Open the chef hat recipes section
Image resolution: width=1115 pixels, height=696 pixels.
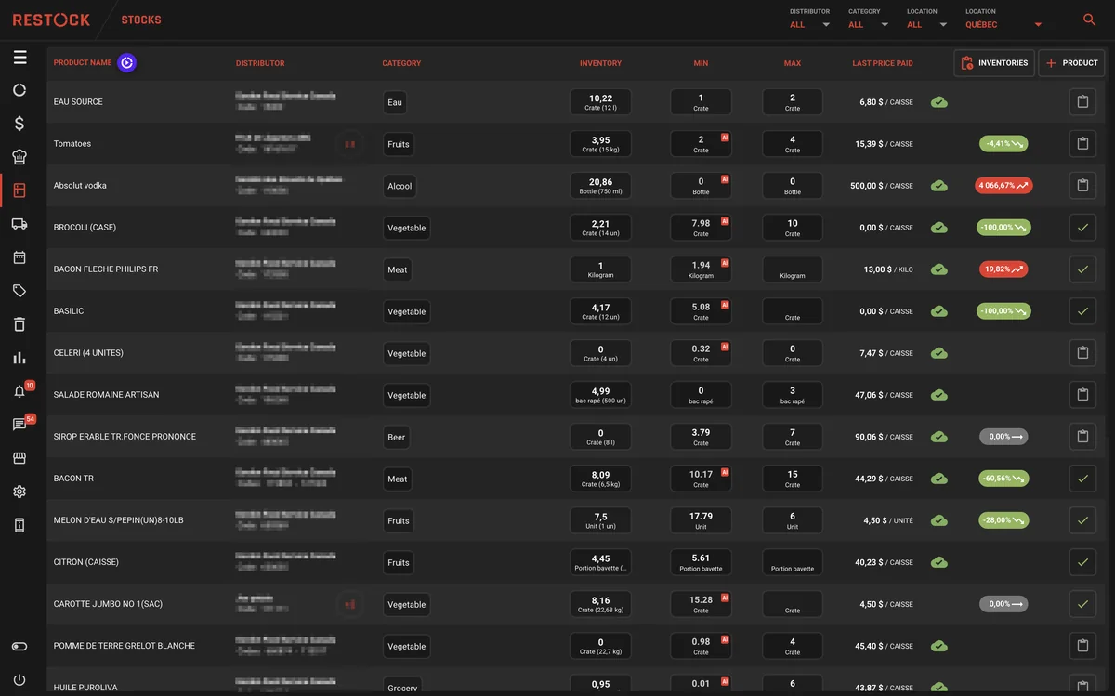click(20, 157)
